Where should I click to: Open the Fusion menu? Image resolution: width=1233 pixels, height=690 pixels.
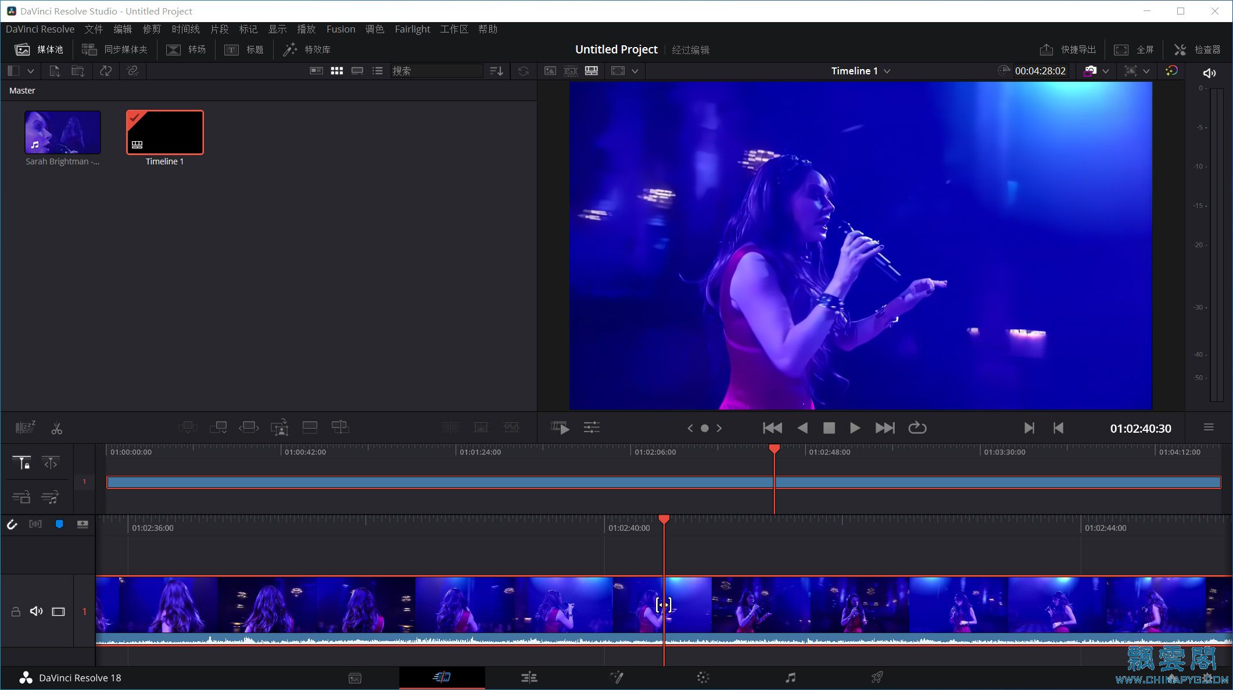click(x=340, y=29)
